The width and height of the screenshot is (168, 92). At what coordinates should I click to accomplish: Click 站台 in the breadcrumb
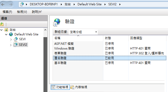68,4
